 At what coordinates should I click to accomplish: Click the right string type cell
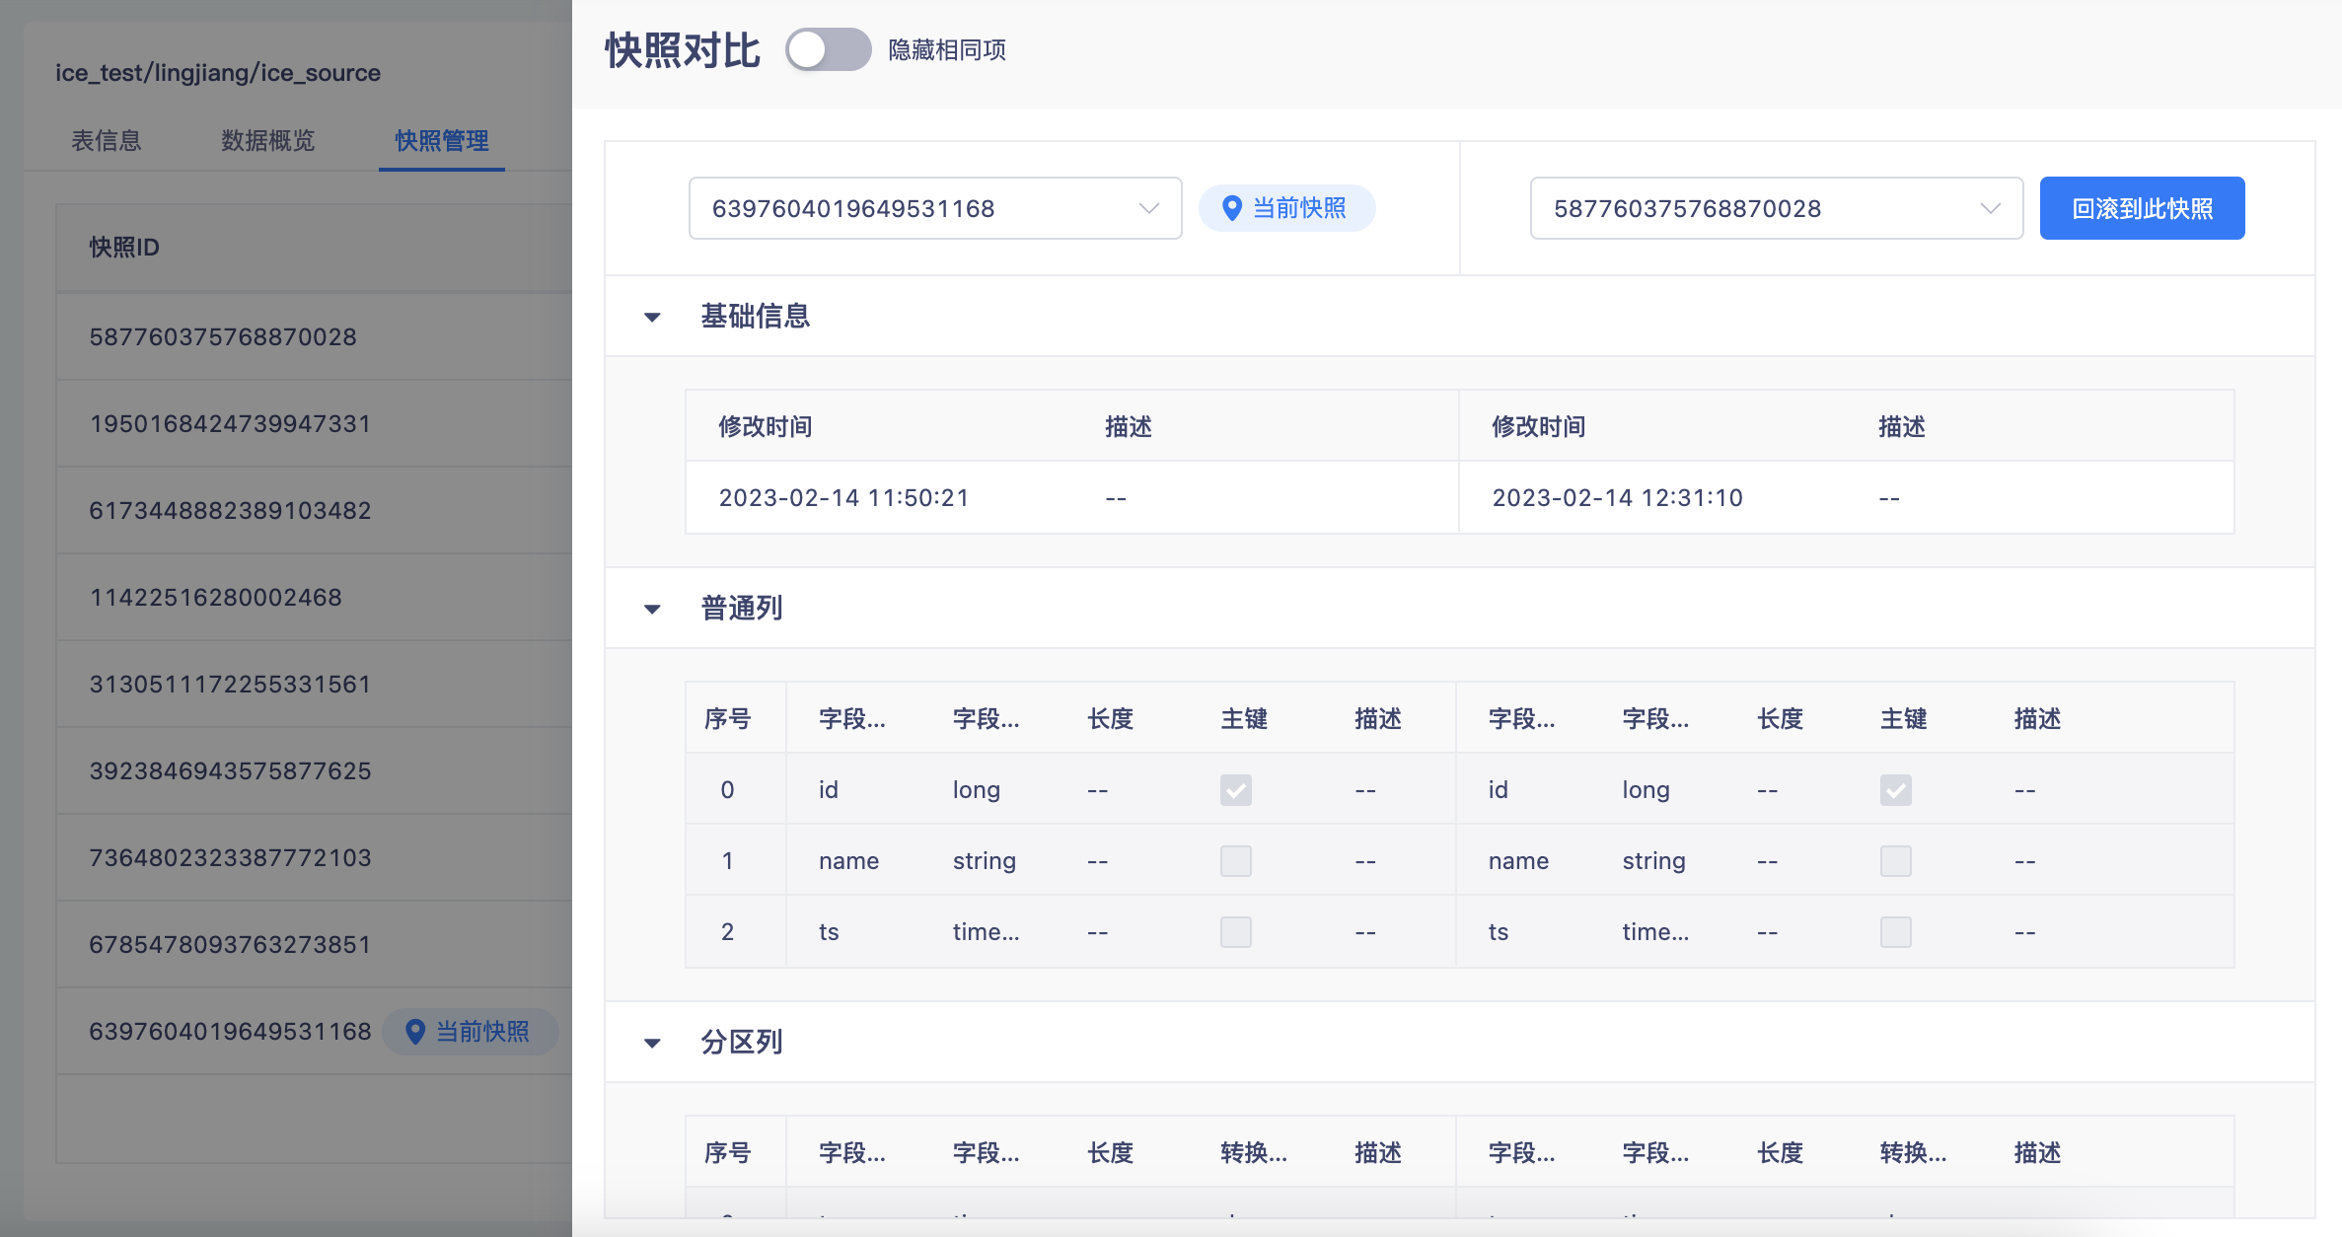[1653, 860]
